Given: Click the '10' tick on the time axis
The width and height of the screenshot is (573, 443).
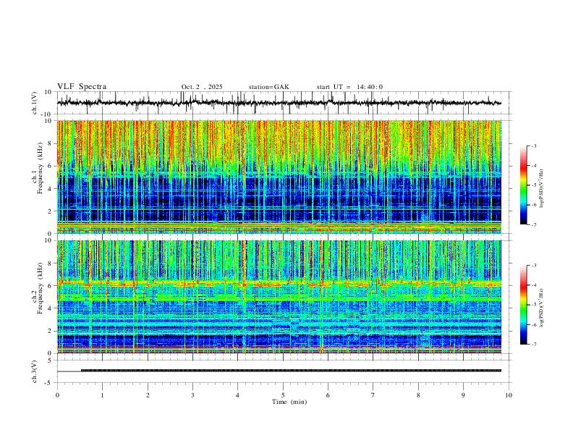Looking at the screenshot, I should click(x=509, y=395).
